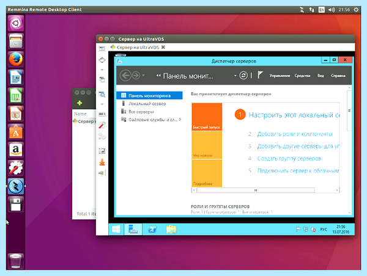Click Remmina's screenshot icon above the orange arrow

102,151
